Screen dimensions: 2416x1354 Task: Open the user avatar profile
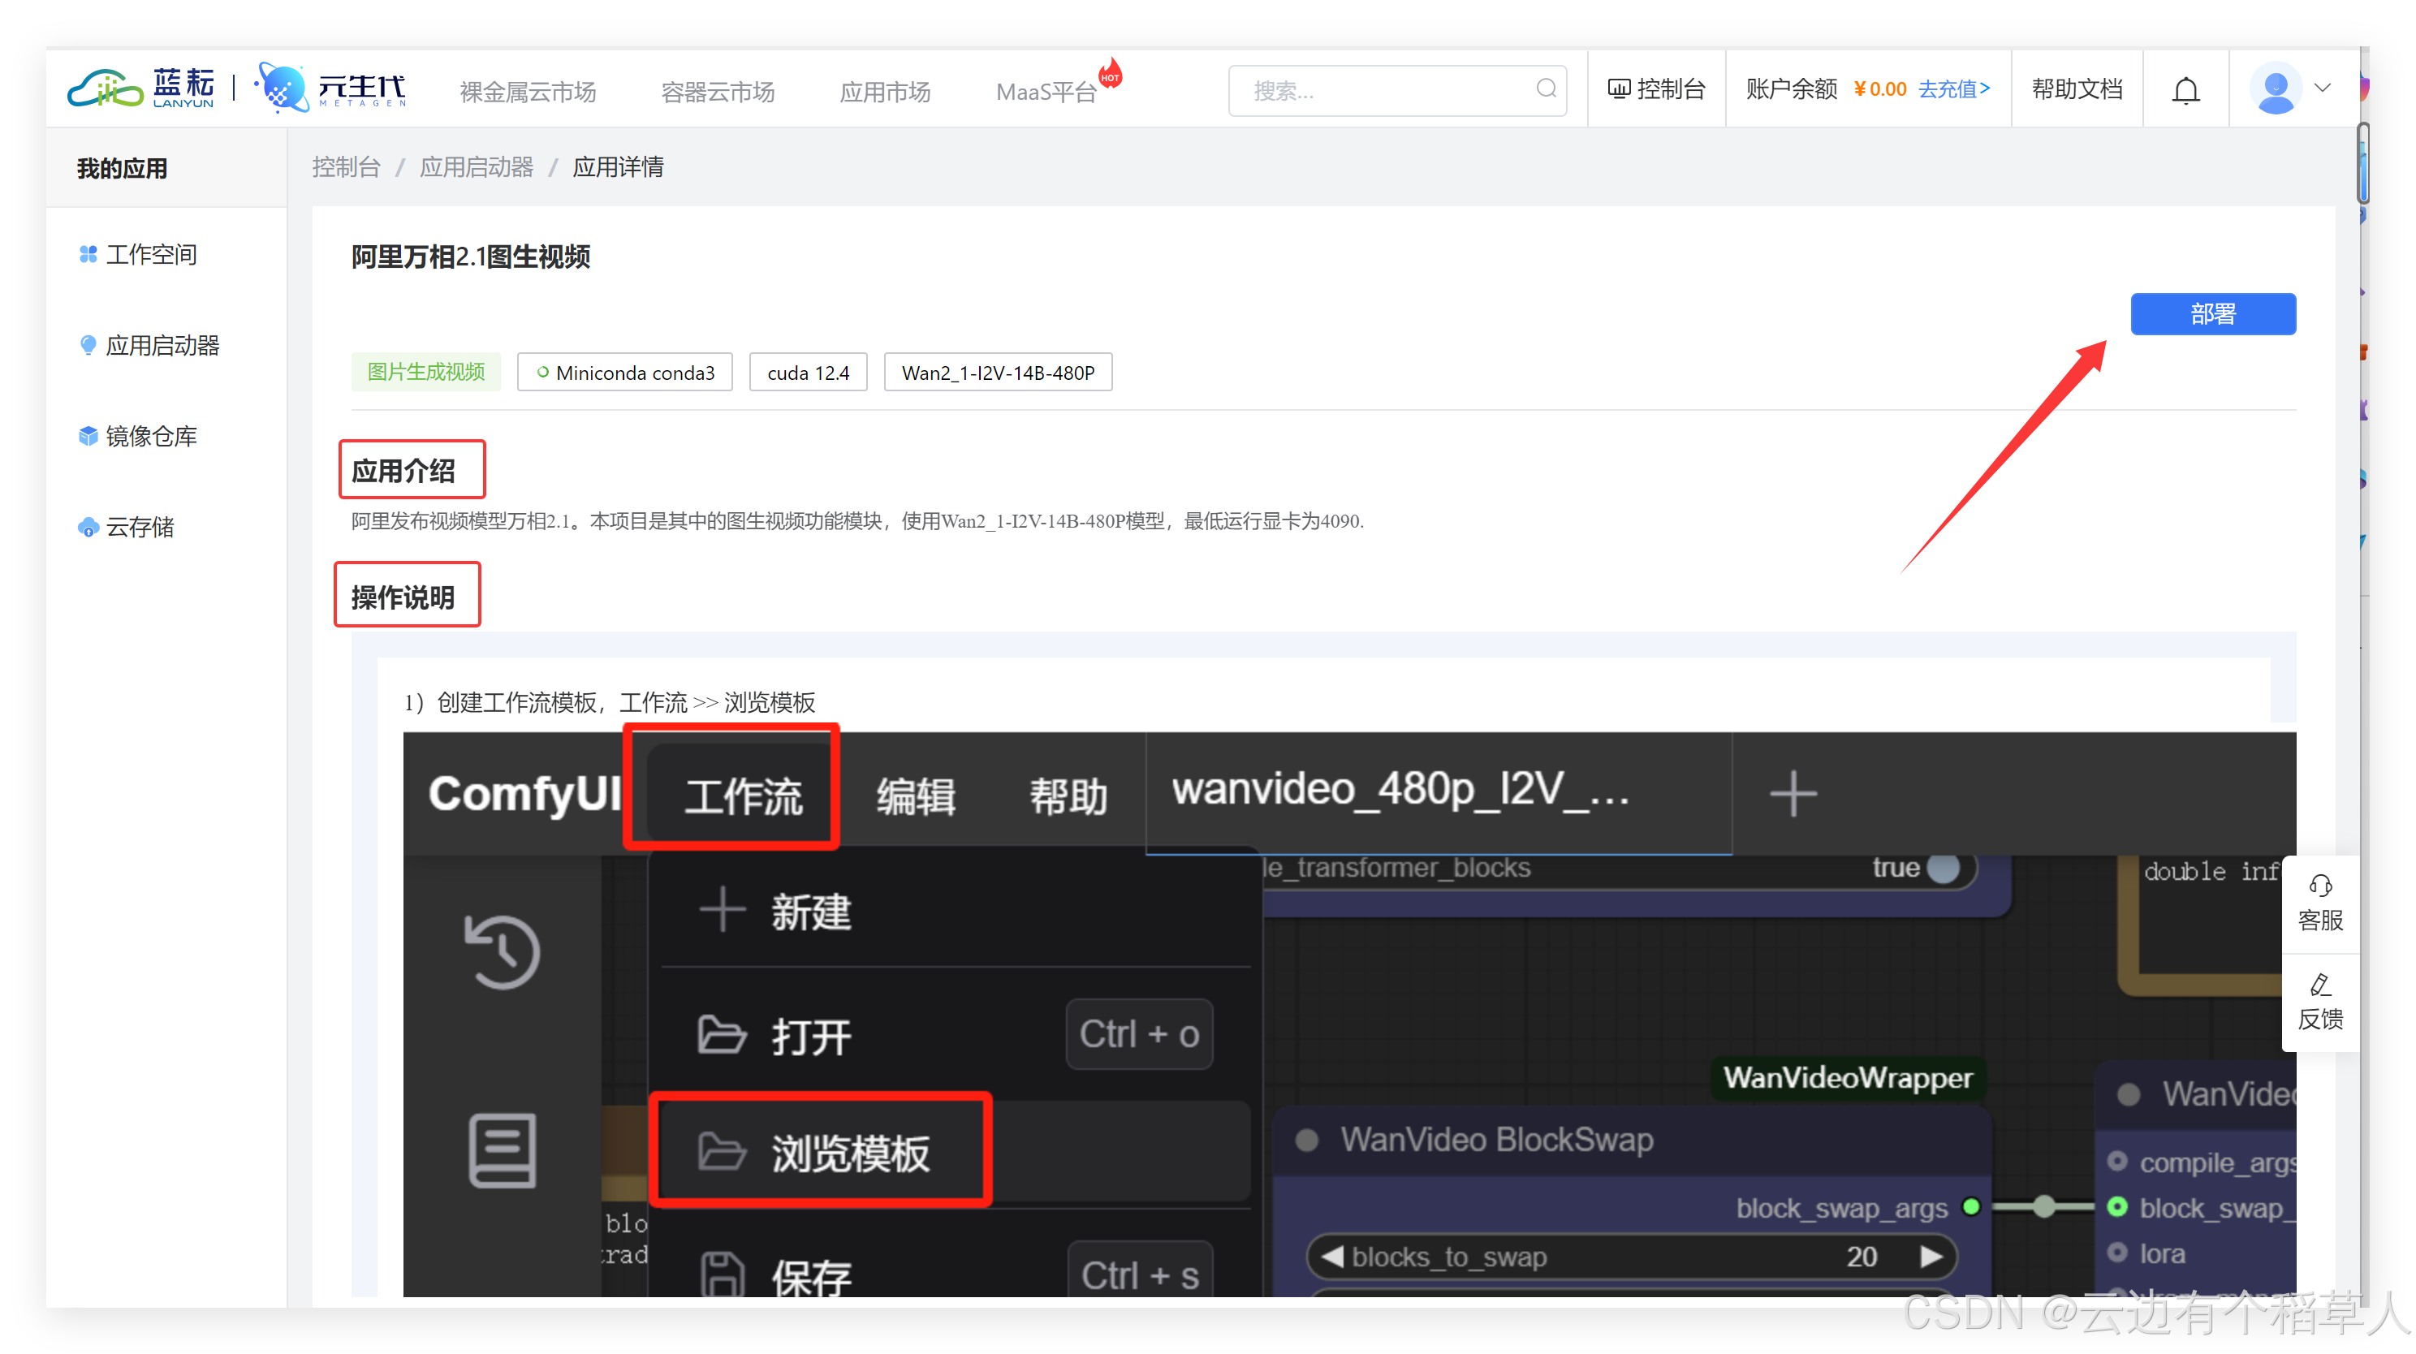pos(2275,89)
